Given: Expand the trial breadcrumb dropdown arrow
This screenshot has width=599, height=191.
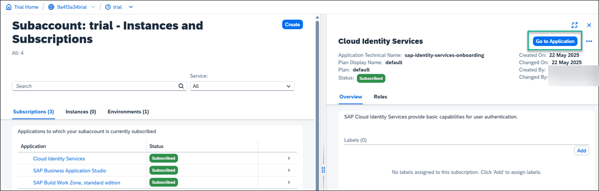Looking at the screenshot, I should [131, 7].
